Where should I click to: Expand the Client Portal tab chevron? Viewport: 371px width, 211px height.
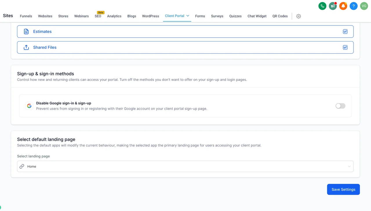[x=188, y=16]
